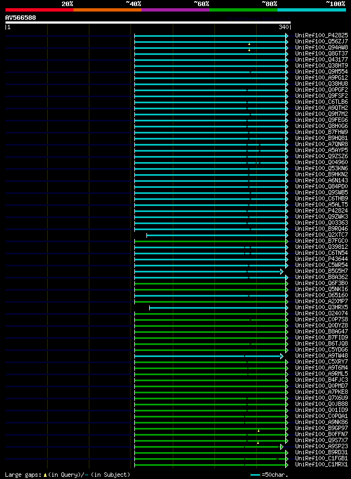Viewport: 351px width, 479px height.
Task: Select the UniRef100_A6N143 label
Action: [321, 181]
